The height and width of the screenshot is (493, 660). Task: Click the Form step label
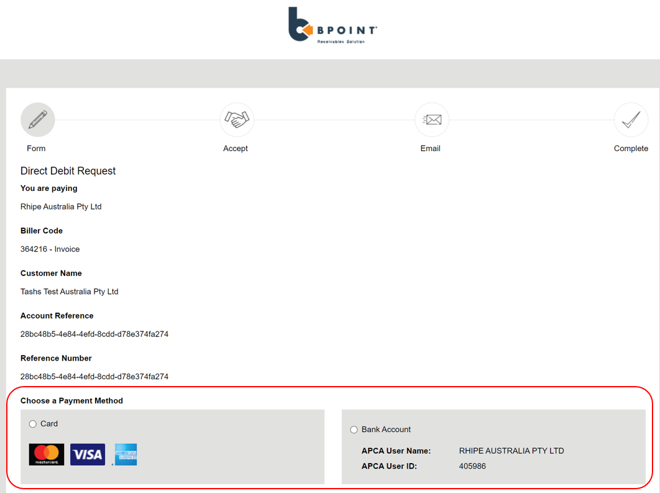36,148
